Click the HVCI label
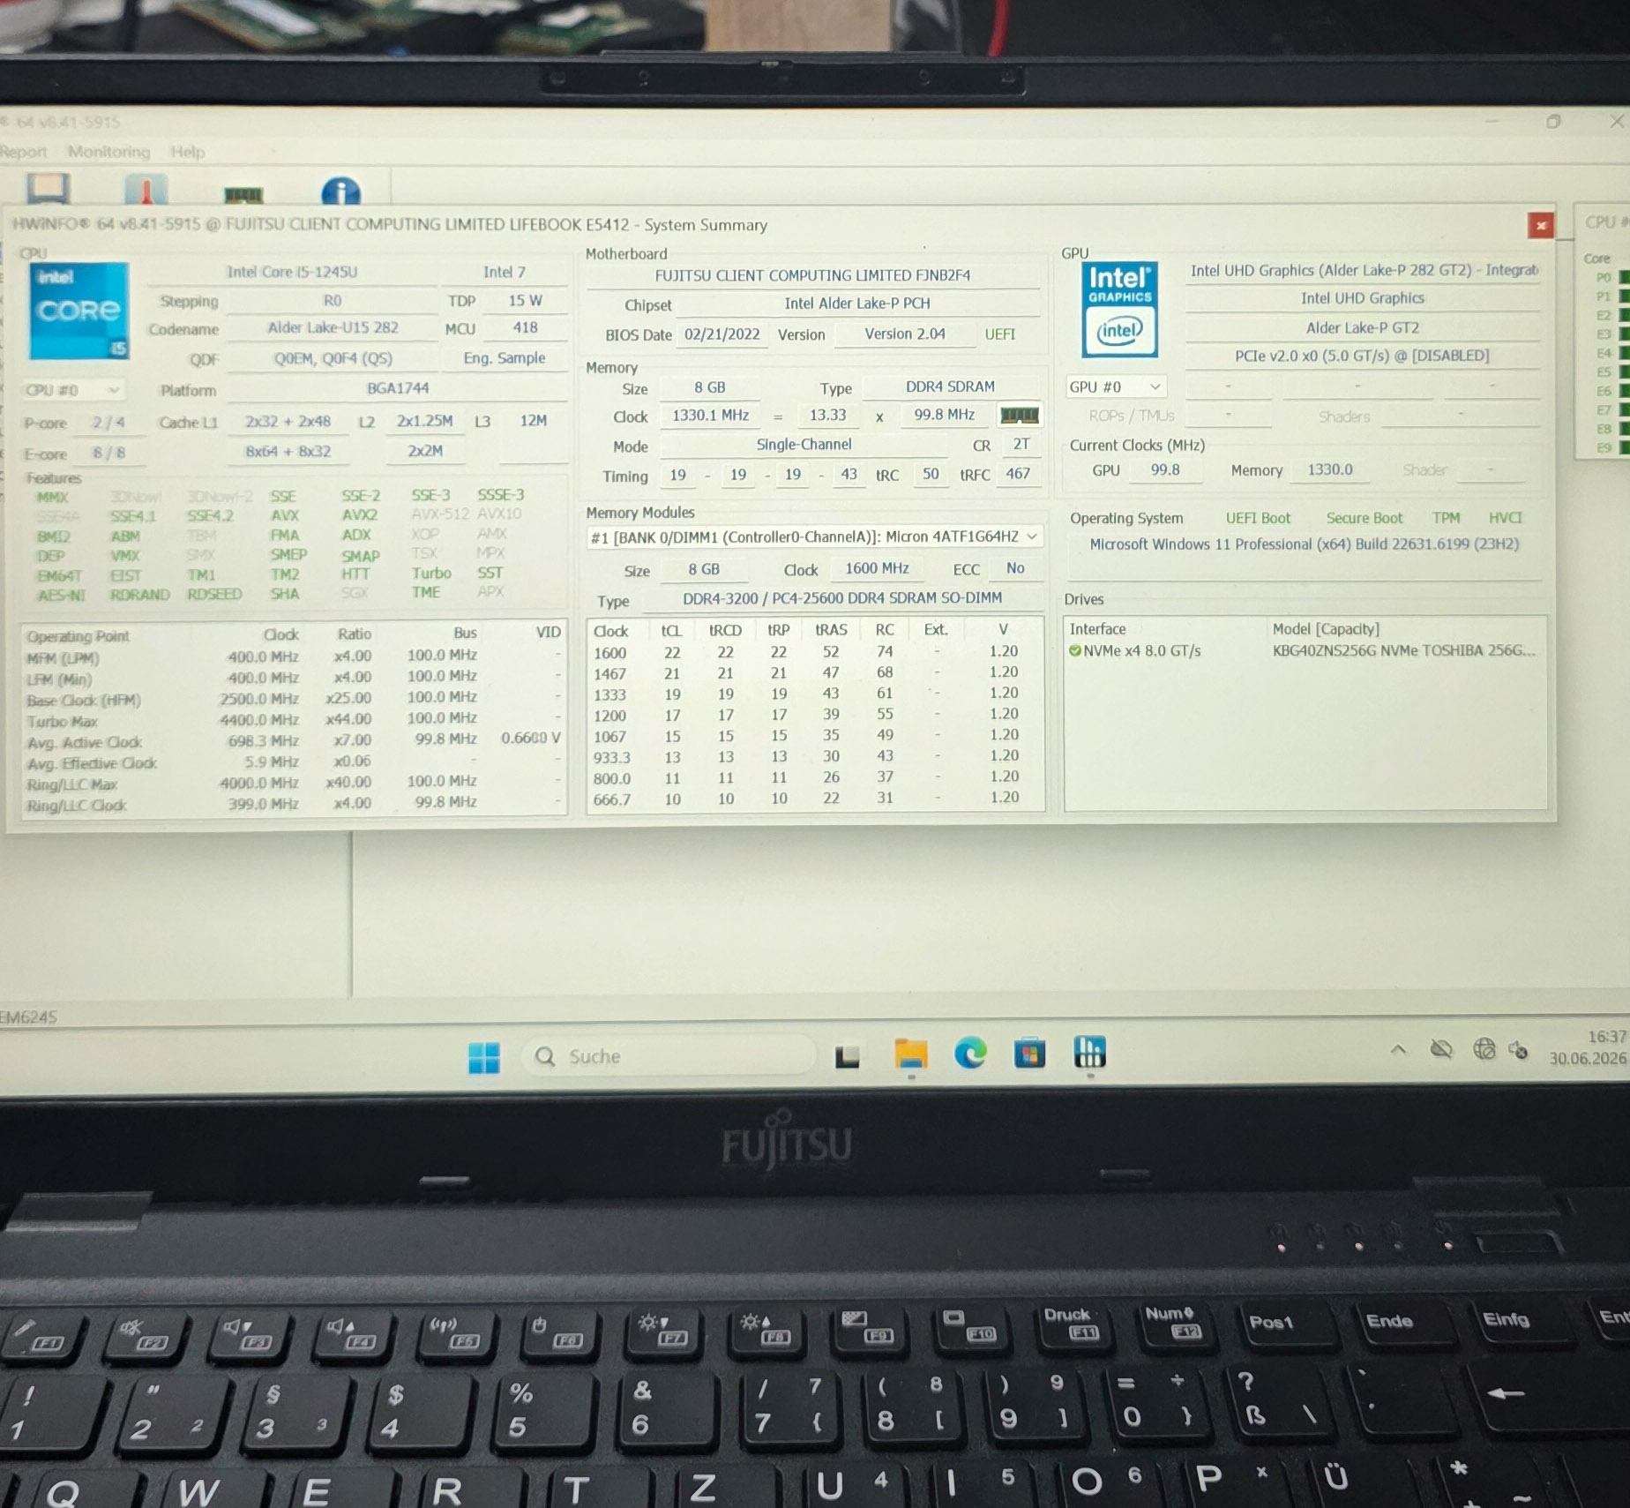1630x1508 pixels. (x=1505, y=518)
